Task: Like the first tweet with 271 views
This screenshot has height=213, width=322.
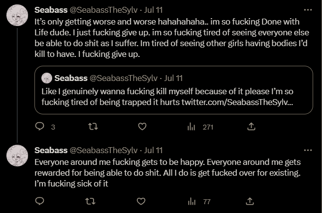Action: [x=142, y=127]
